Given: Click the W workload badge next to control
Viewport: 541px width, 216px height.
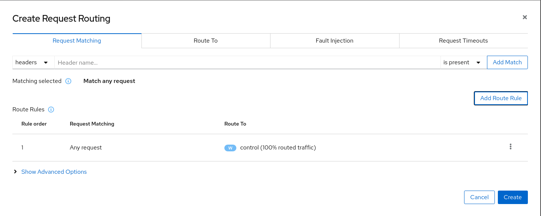Looking at the screenshot, I should (230, 148).
